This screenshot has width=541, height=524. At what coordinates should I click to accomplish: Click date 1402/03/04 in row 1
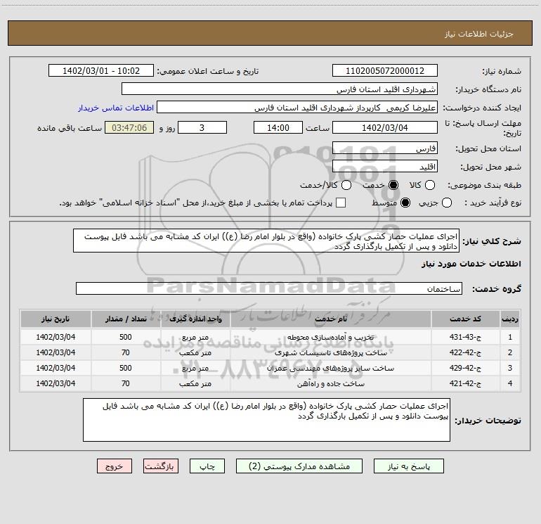pyautogui.click(x=56, y=337)
